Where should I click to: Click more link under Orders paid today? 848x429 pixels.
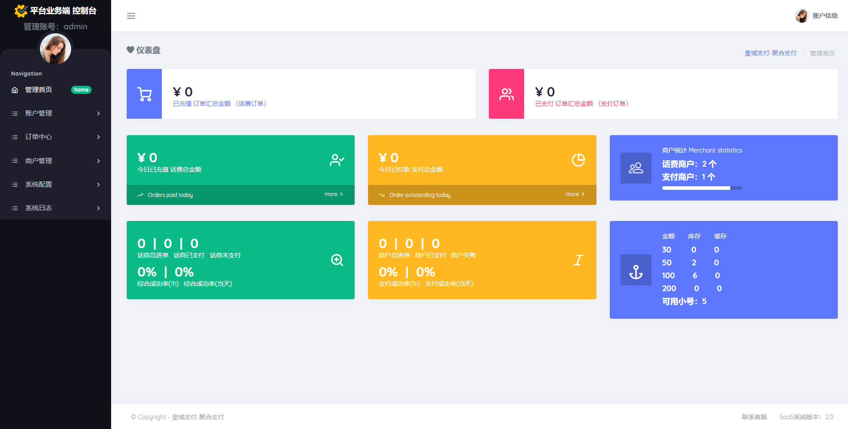333,194
